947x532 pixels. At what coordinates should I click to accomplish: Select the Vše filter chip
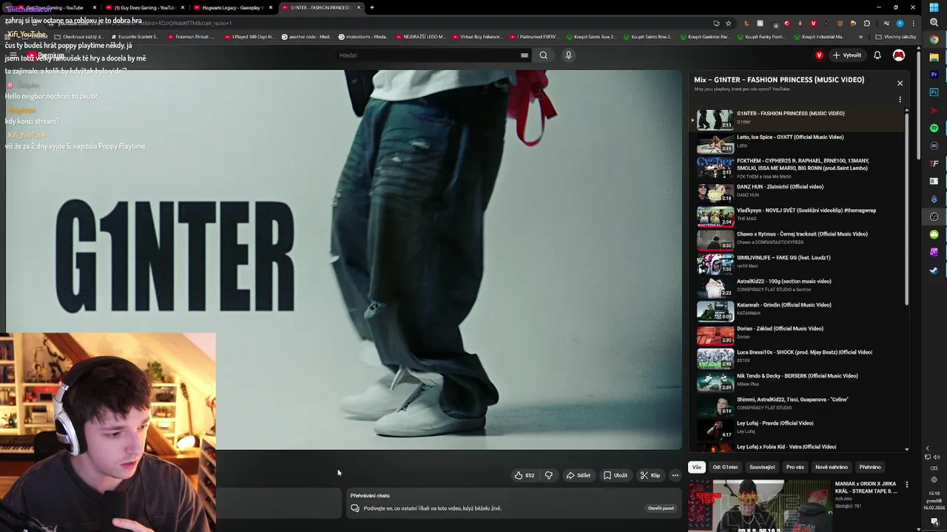(x=696, y=467)
